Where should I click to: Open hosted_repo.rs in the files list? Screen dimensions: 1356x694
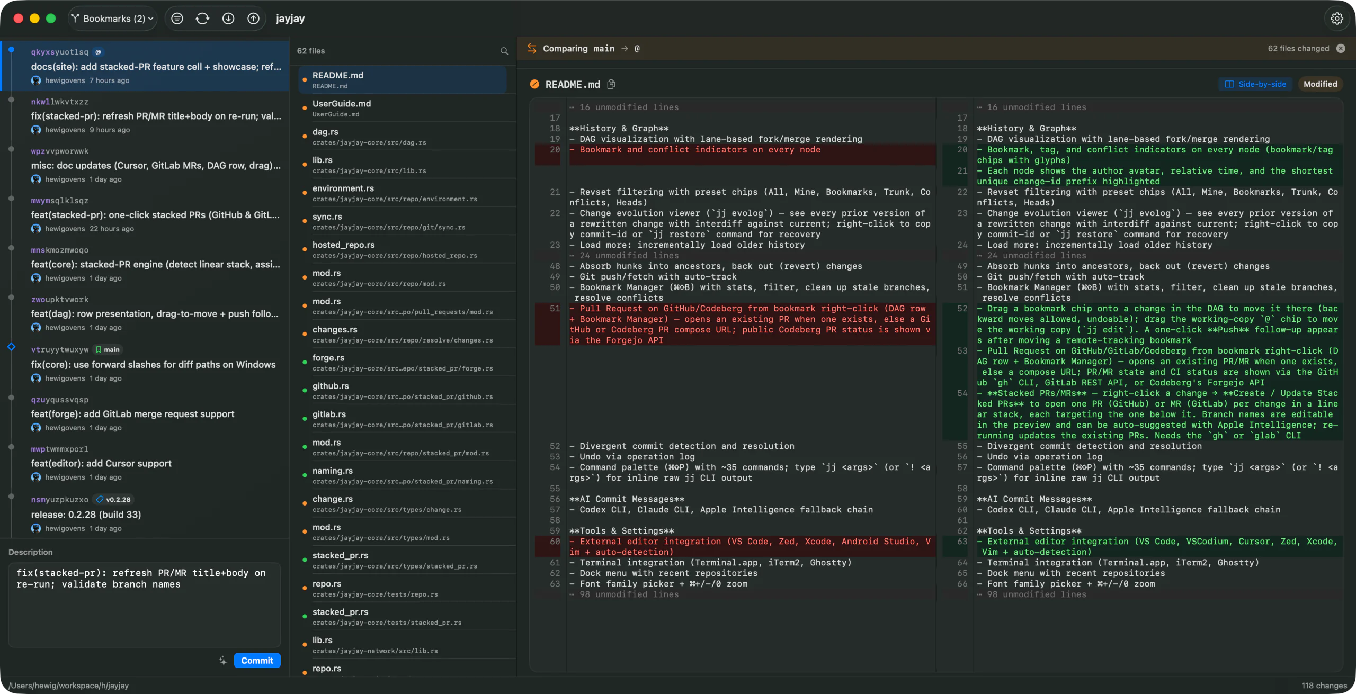403,249
